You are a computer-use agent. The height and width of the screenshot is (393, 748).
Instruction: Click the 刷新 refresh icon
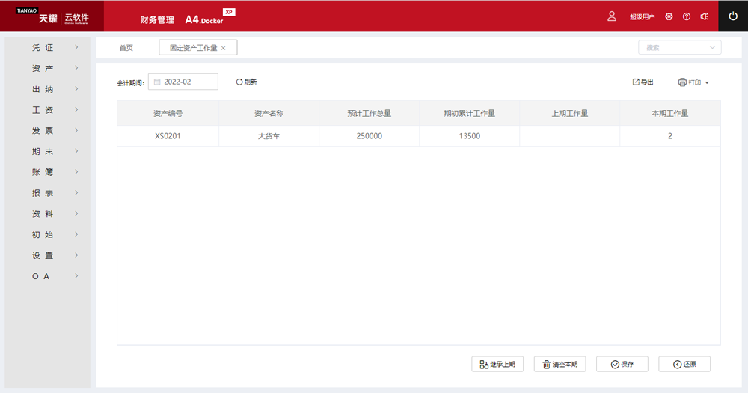[239, 82]
